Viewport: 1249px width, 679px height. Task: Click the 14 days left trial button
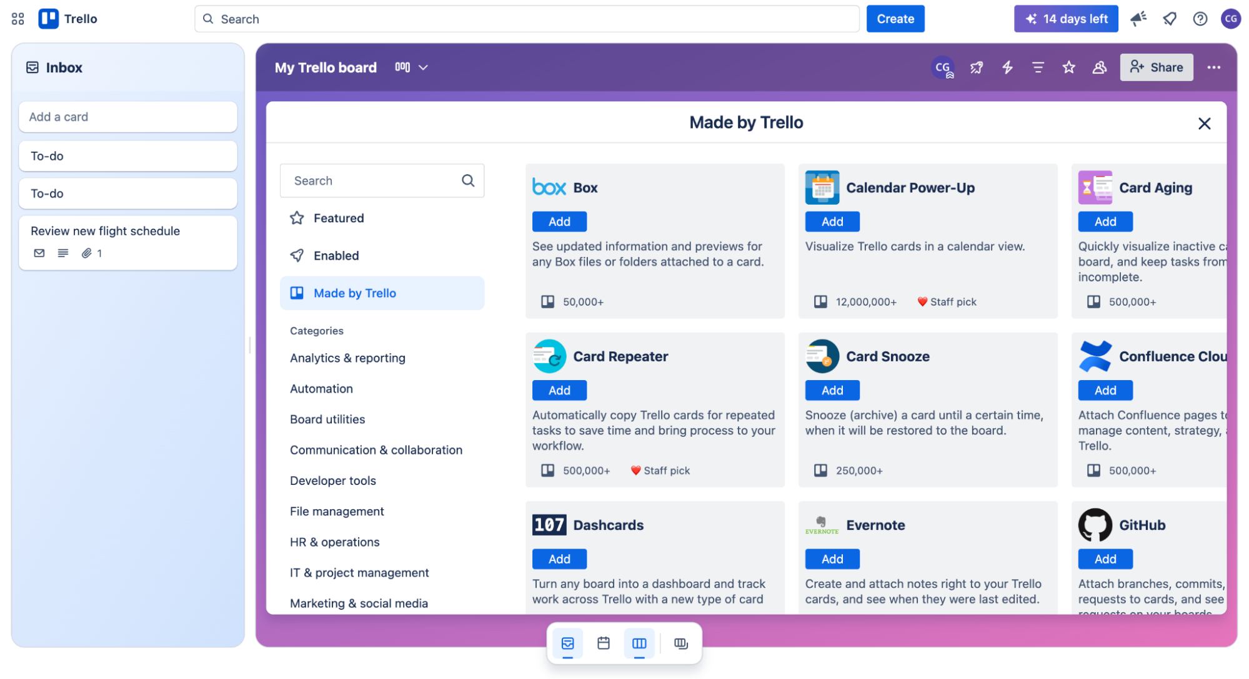pos(1066,19)
